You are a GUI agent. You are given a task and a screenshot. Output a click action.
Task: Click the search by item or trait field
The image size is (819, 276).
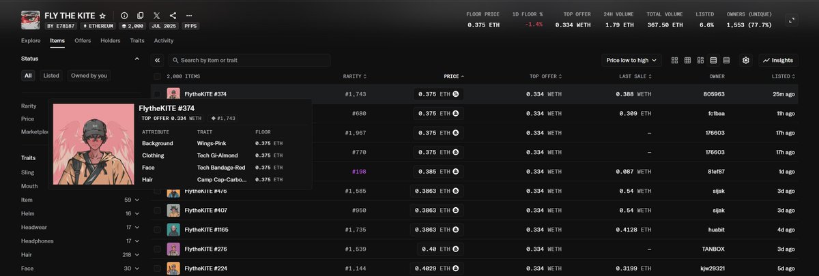point(249,61)
